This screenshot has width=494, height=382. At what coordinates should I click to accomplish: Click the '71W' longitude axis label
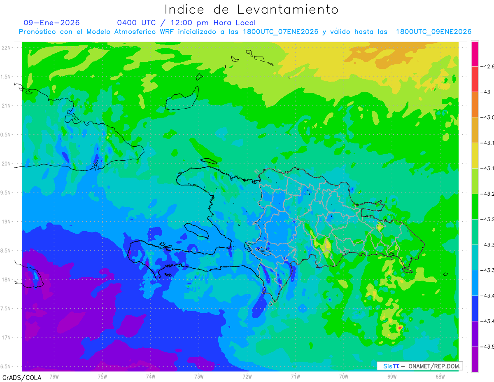pyautogui.click(x=295, y=376)
